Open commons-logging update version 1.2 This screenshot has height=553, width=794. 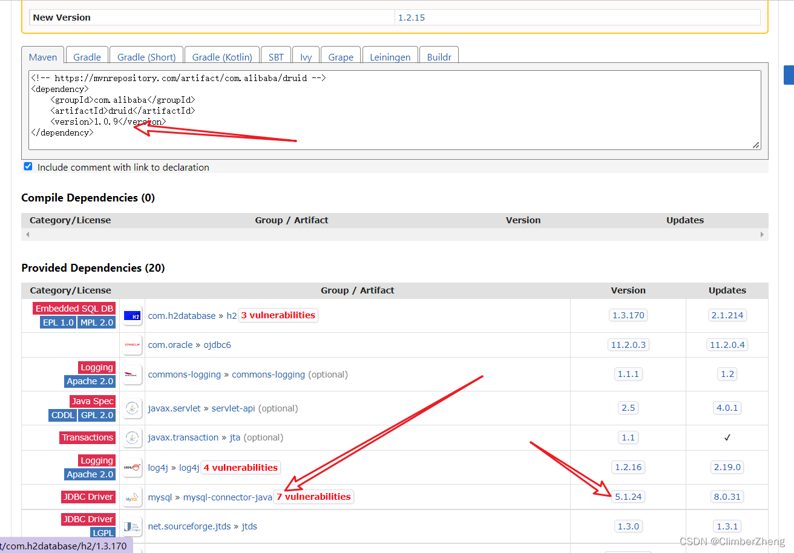coord(727,375)
